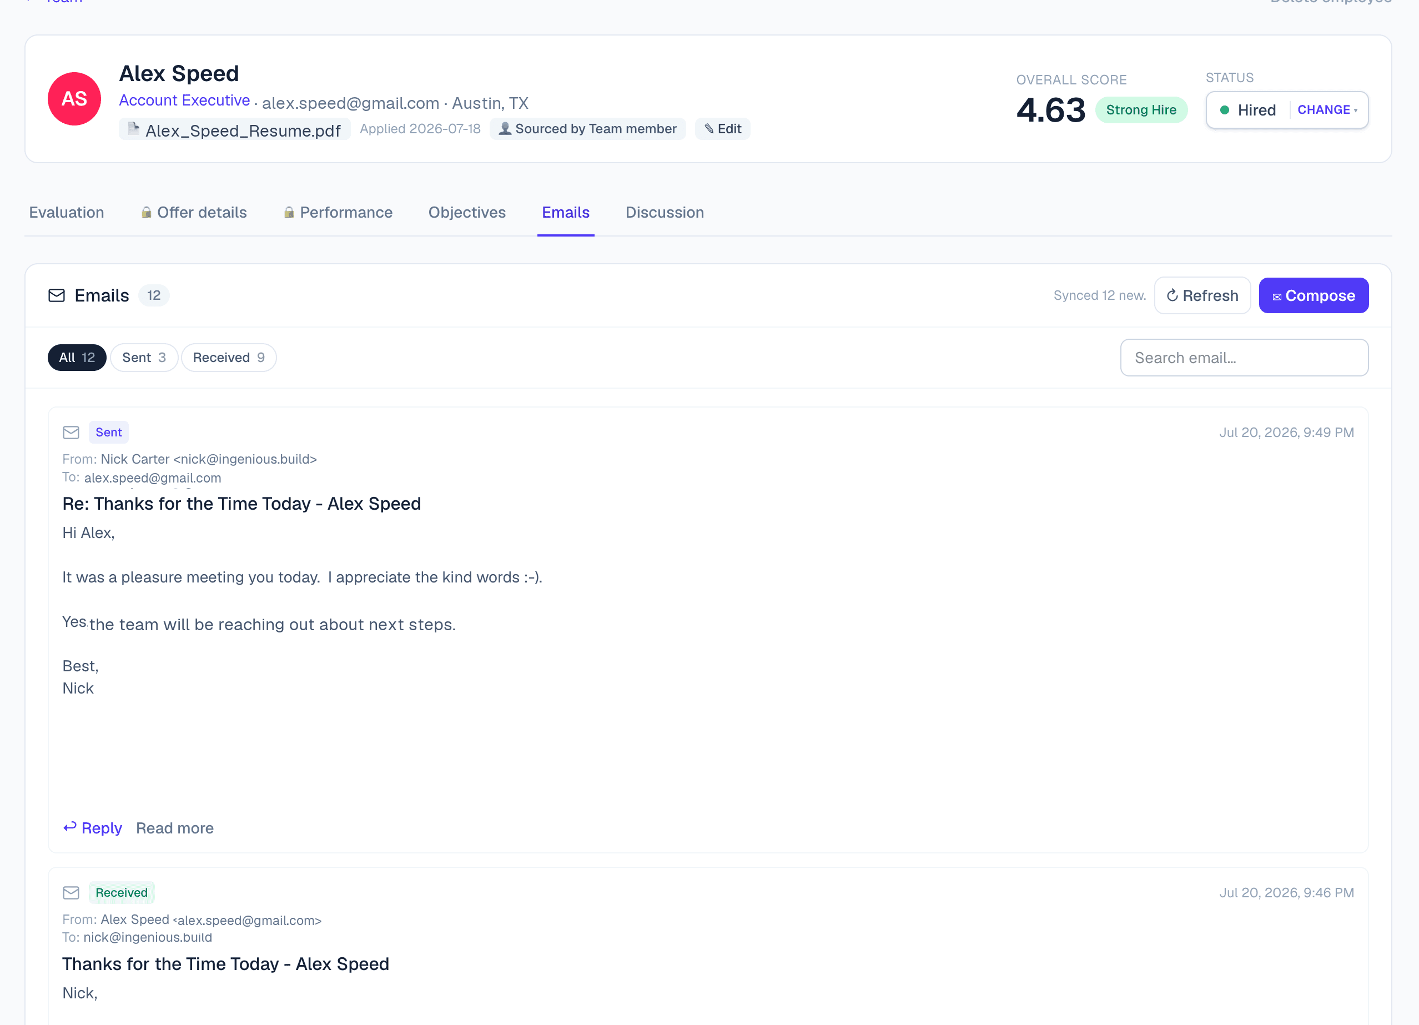Click the lock icon on Performance tab
The image size is (1419, 1025).
(289, 213)
